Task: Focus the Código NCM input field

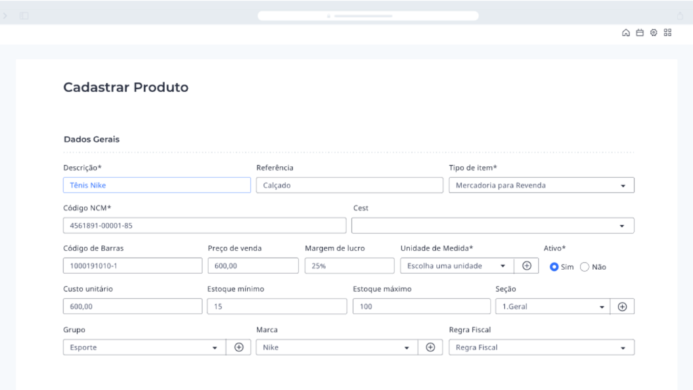Action: tap(204, 225)
